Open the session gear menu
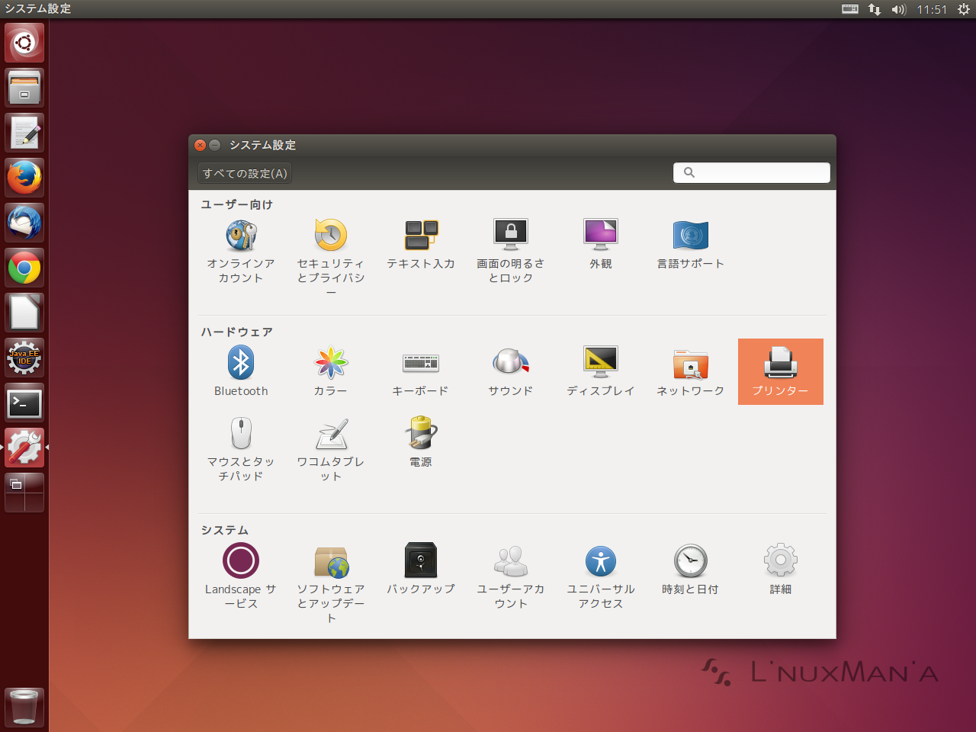The height and width of the screenshot is (732, 976). pyautogui.click(x=964, y=9)
